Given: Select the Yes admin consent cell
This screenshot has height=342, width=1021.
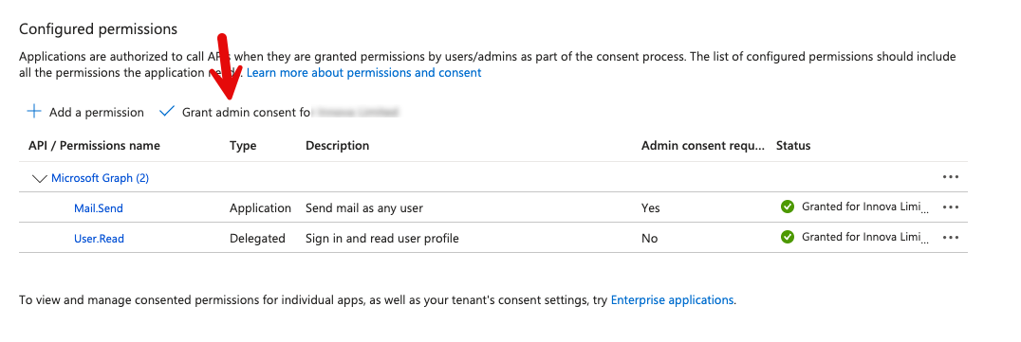Looking at the screenshot, I should [651, 208].
